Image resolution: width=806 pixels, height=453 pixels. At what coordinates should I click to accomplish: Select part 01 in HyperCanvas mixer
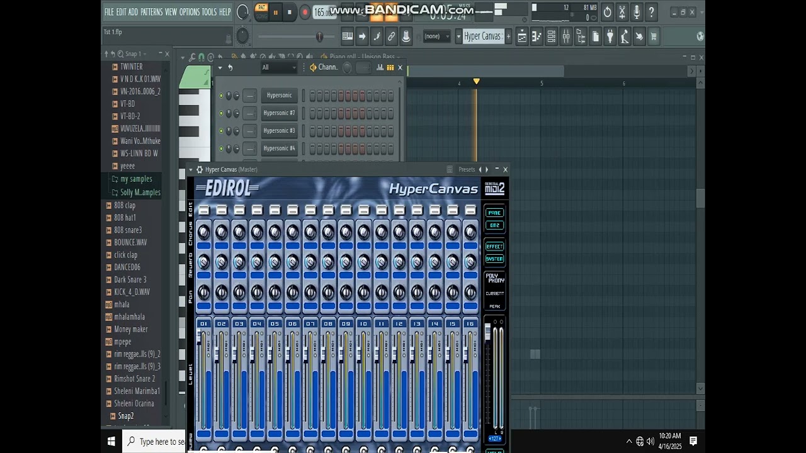[203, 324]
